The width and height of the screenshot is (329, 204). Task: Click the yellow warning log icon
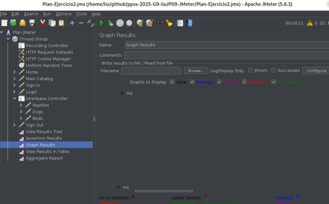(x=310, y=23)
